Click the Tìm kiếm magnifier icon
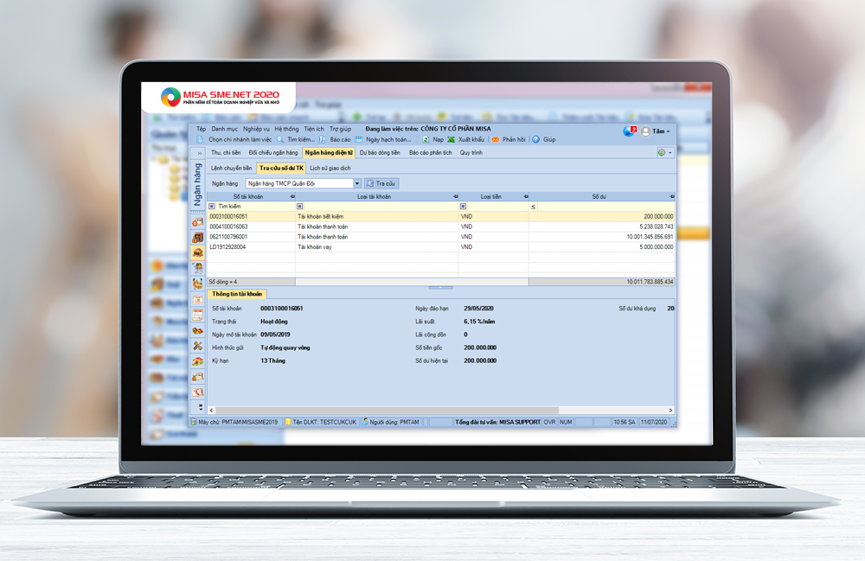Image resolution: width=865 pixels, height=561 pixels. point(280,139)
